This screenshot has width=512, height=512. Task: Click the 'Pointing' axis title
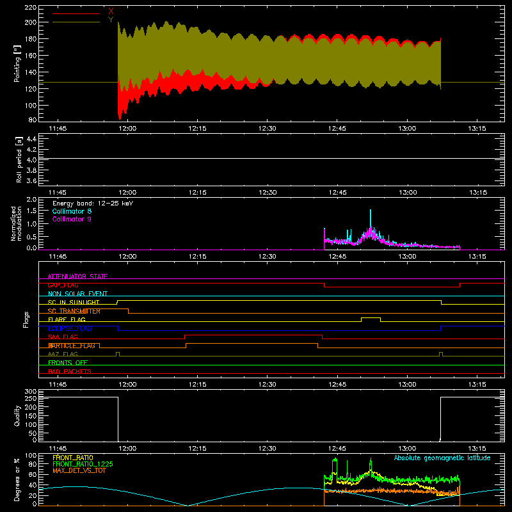pyautogui.click(x=17, y=63)
